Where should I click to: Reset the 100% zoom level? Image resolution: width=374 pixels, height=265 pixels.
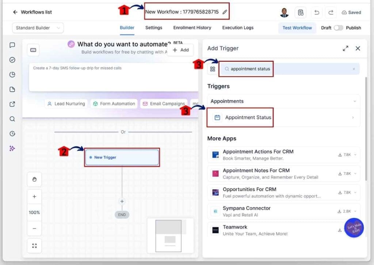tap(34, 212)
